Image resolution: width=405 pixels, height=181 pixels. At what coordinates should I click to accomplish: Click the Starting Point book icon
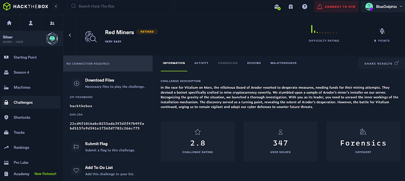[x=6, y=57]
